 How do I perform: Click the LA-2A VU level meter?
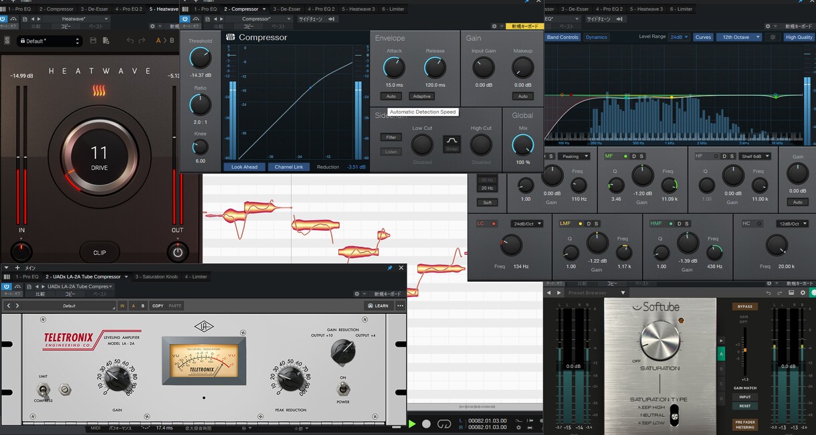click(203, 361)
